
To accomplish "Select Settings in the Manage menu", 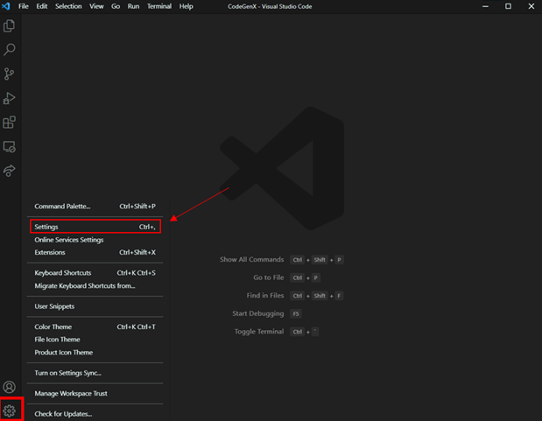I will click(x=95, y=227).
